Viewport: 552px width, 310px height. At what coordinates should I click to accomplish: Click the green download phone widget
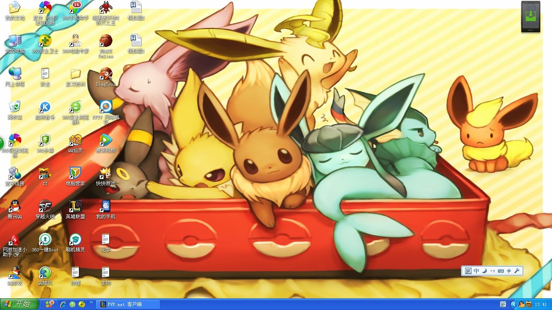[x=531, y=17]
